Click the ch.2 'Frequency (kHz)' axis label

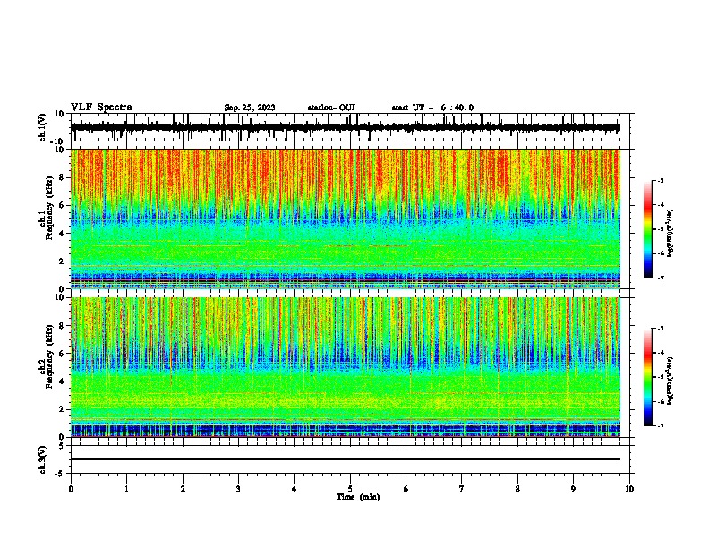pos(50,357)
